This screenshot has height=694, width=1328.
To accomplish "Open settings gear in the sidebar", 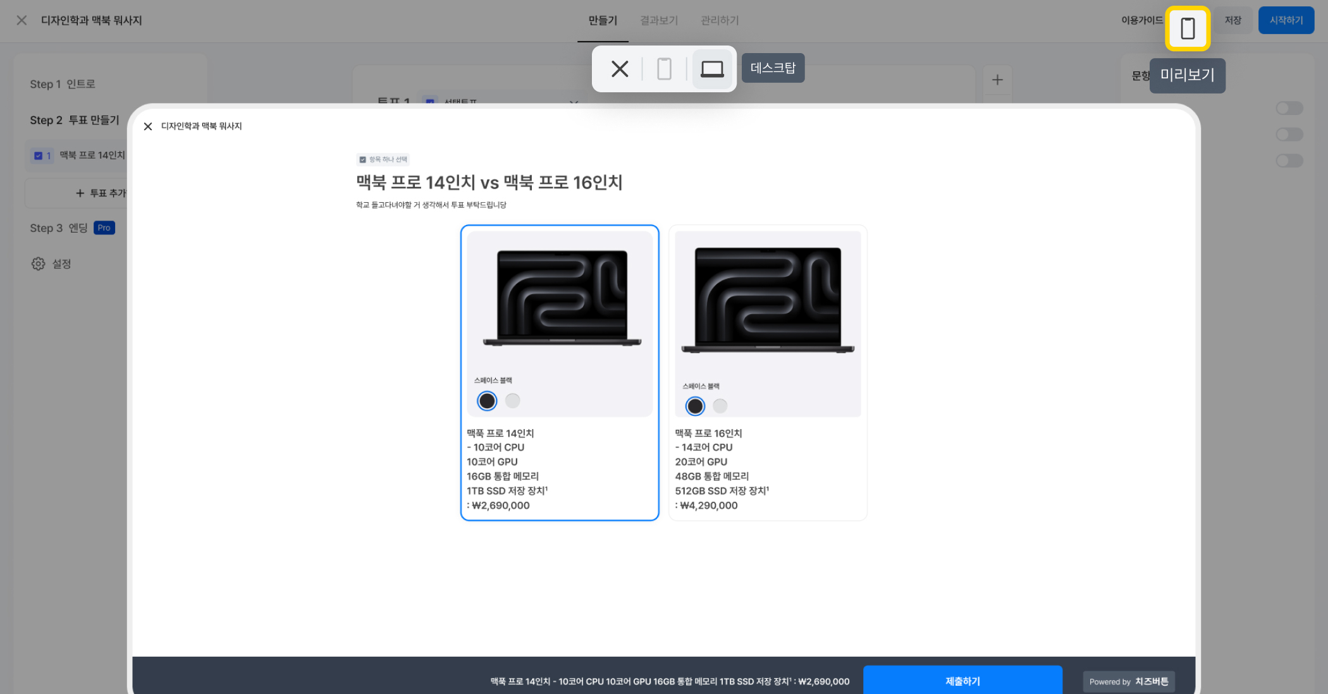I will (39, 264).
